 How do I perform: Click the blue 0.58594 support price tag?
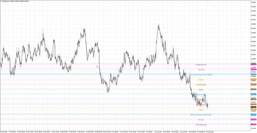click(253, 115)
